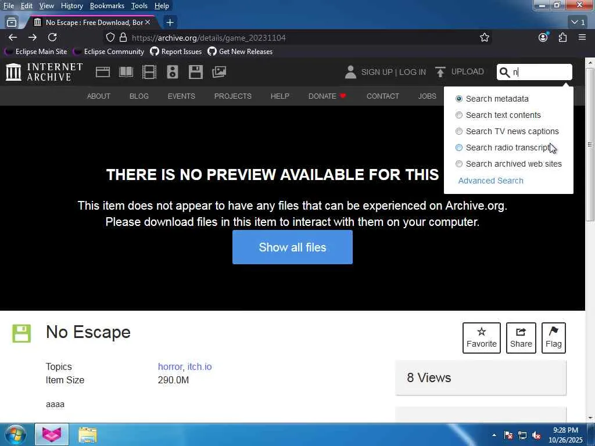Image resolution: width=595 pixels, height=446 pixels.
Task: Click the Flag button
Action: 554,337
